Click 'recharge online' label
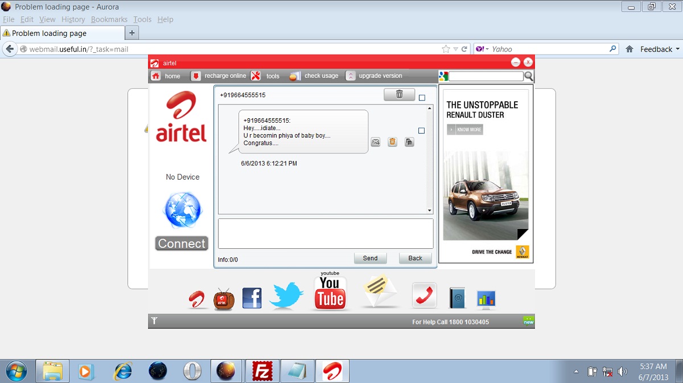 [225, 76]
